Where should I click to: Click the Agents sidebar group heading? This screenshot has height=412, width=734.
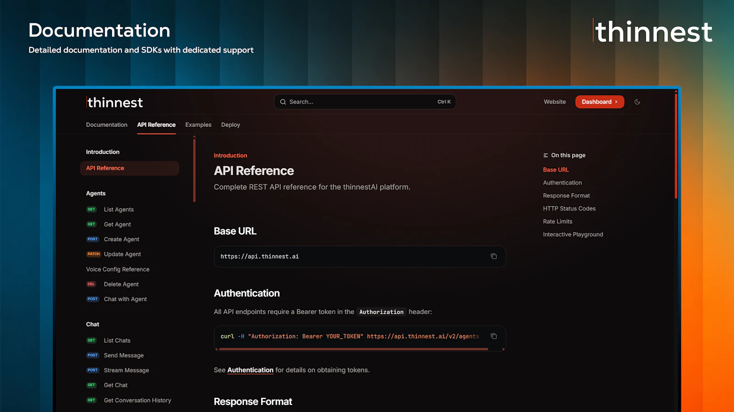click(96, 193)
